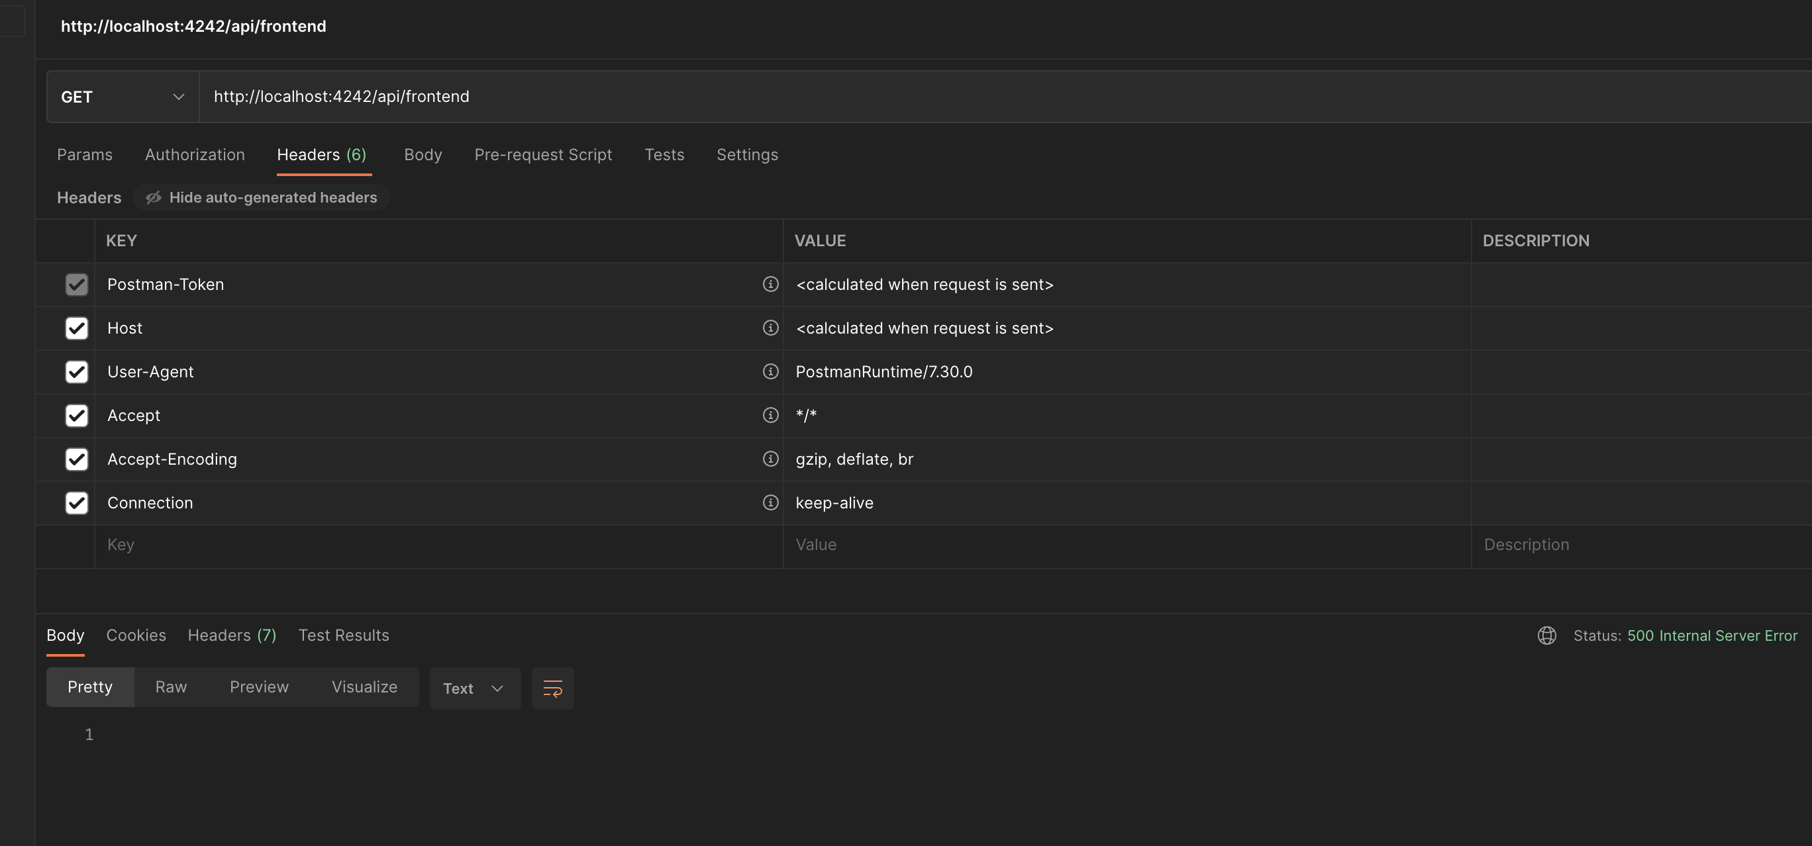This screenshot has width=1812, height=846.
Task: Click the new header Value field
Action: point(1127,545)
